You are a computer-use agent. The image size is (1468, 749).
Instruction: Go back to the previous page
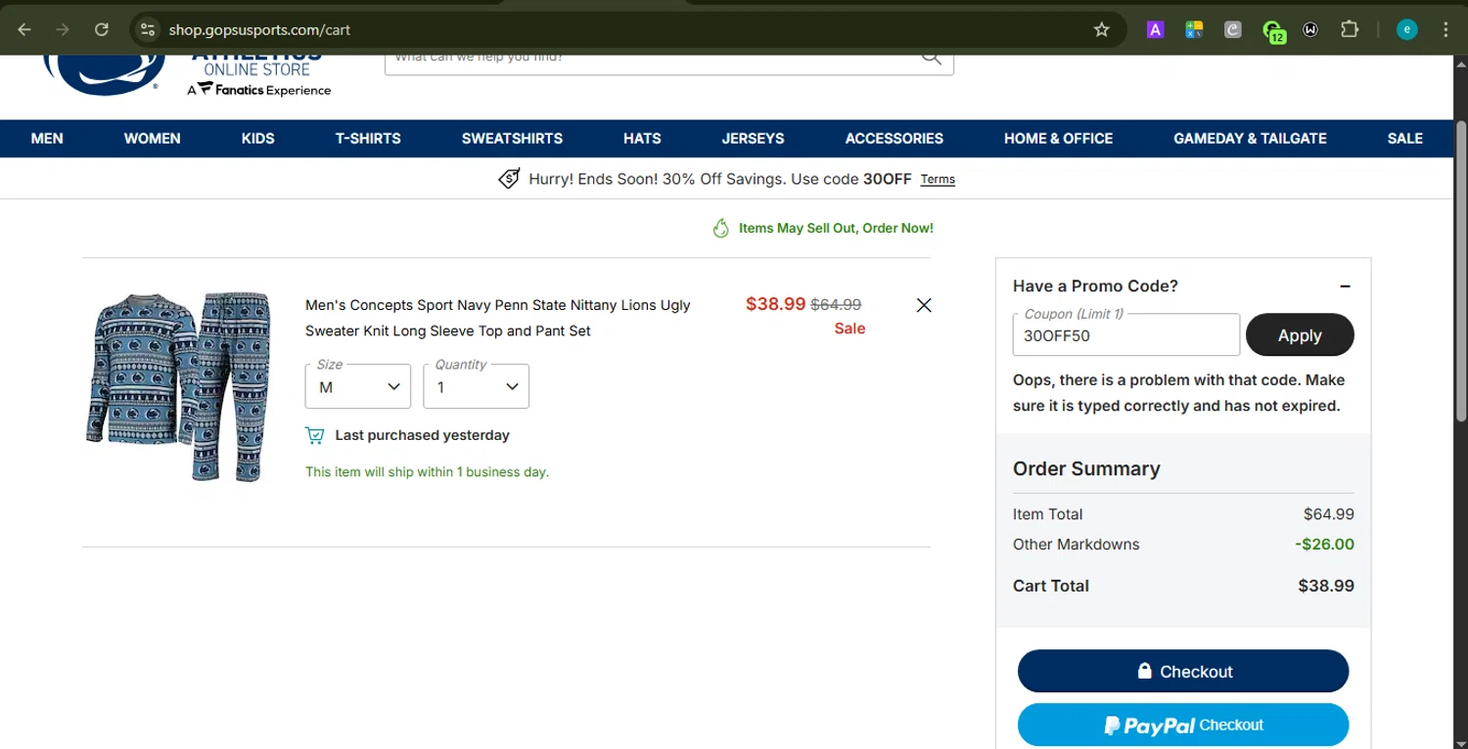pyautogui.click(x=24, y=29)
